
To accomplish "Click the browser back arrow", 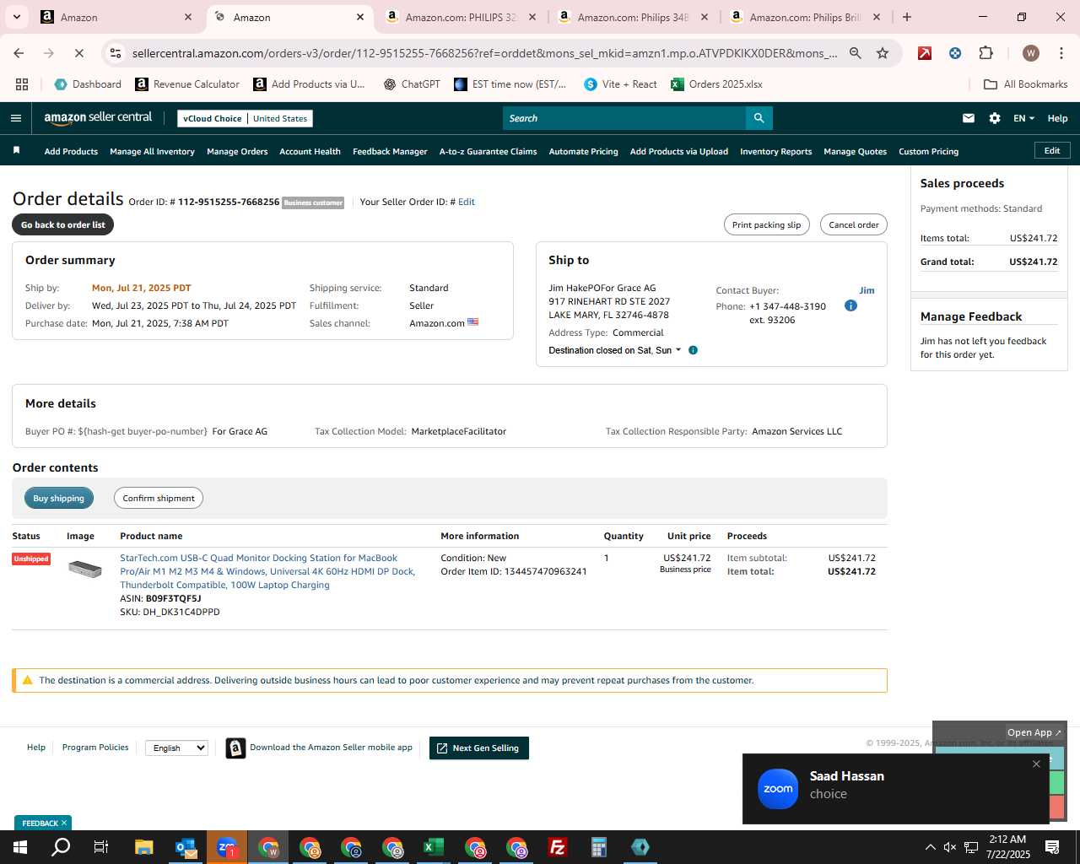I will pos(19,53).
